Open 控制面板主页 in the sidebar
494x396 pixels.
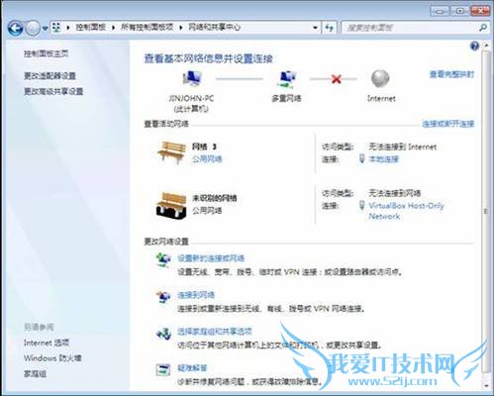46,53
